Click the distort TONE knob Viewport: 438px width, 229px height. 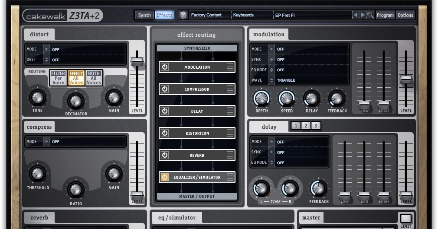[x=37, y=98]
